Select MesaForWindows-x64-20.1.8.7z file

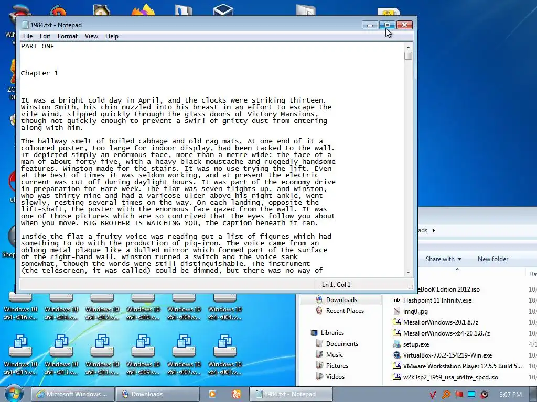[x=446, y=333]
